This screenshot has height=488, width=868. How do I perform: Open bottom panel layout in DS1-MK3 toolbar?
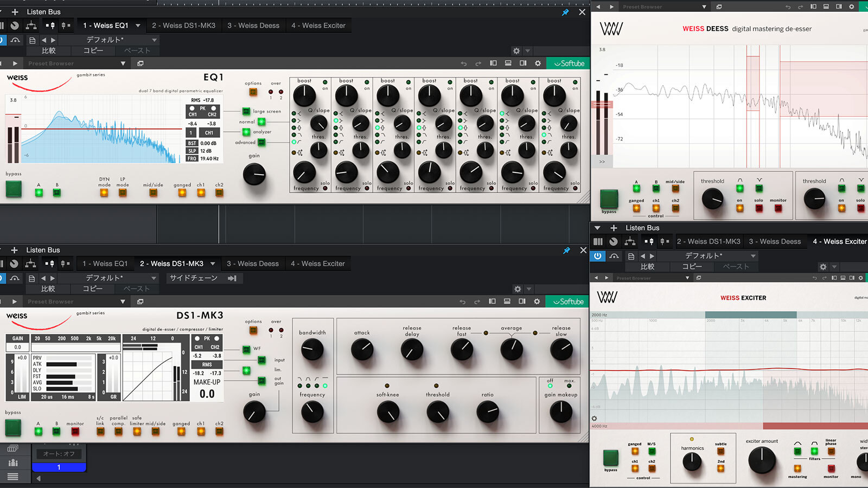point(507,301)
